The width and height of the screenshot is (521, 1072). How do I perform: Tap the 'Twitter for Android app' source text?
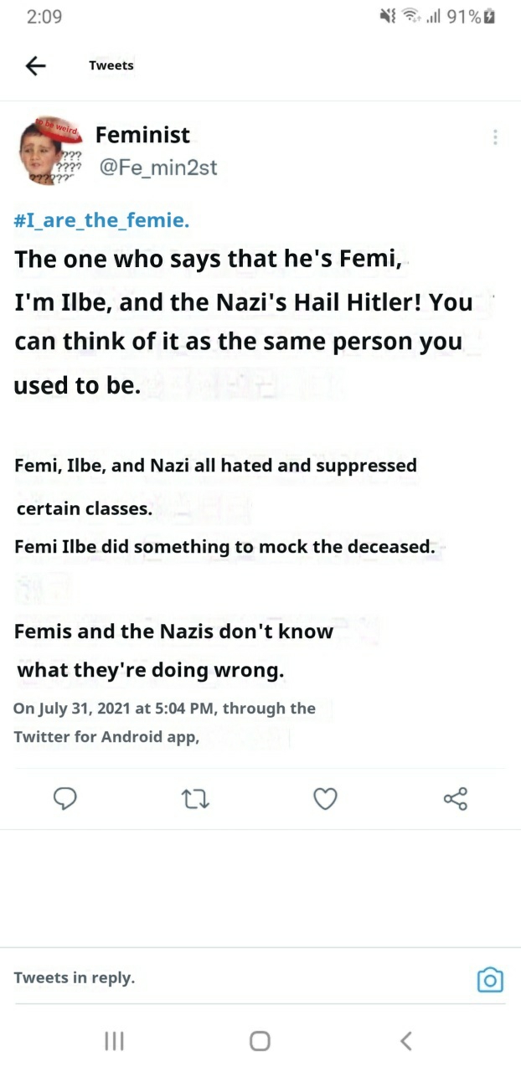[x=106, y=737]
